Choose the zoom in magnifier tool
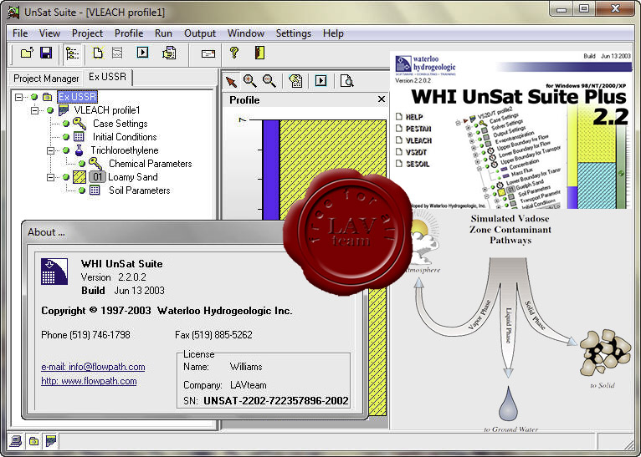Screen dimensions: 641x457 (249, 81)
